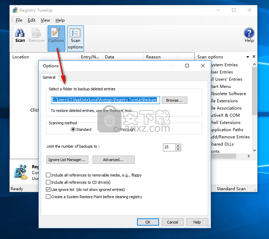269x239 pixels.
Task: Click horizontal scrollbar right arrow
Action: coord(249,156)
